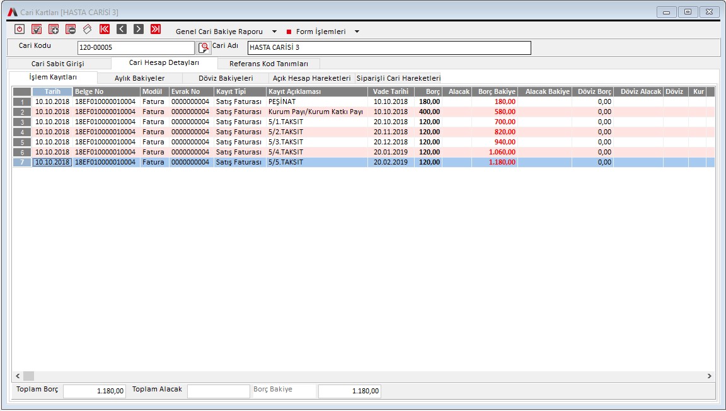The height and width of the screenshot is (411, 726).
Task: Jump to the last record
Action: [x=156, y=29]
